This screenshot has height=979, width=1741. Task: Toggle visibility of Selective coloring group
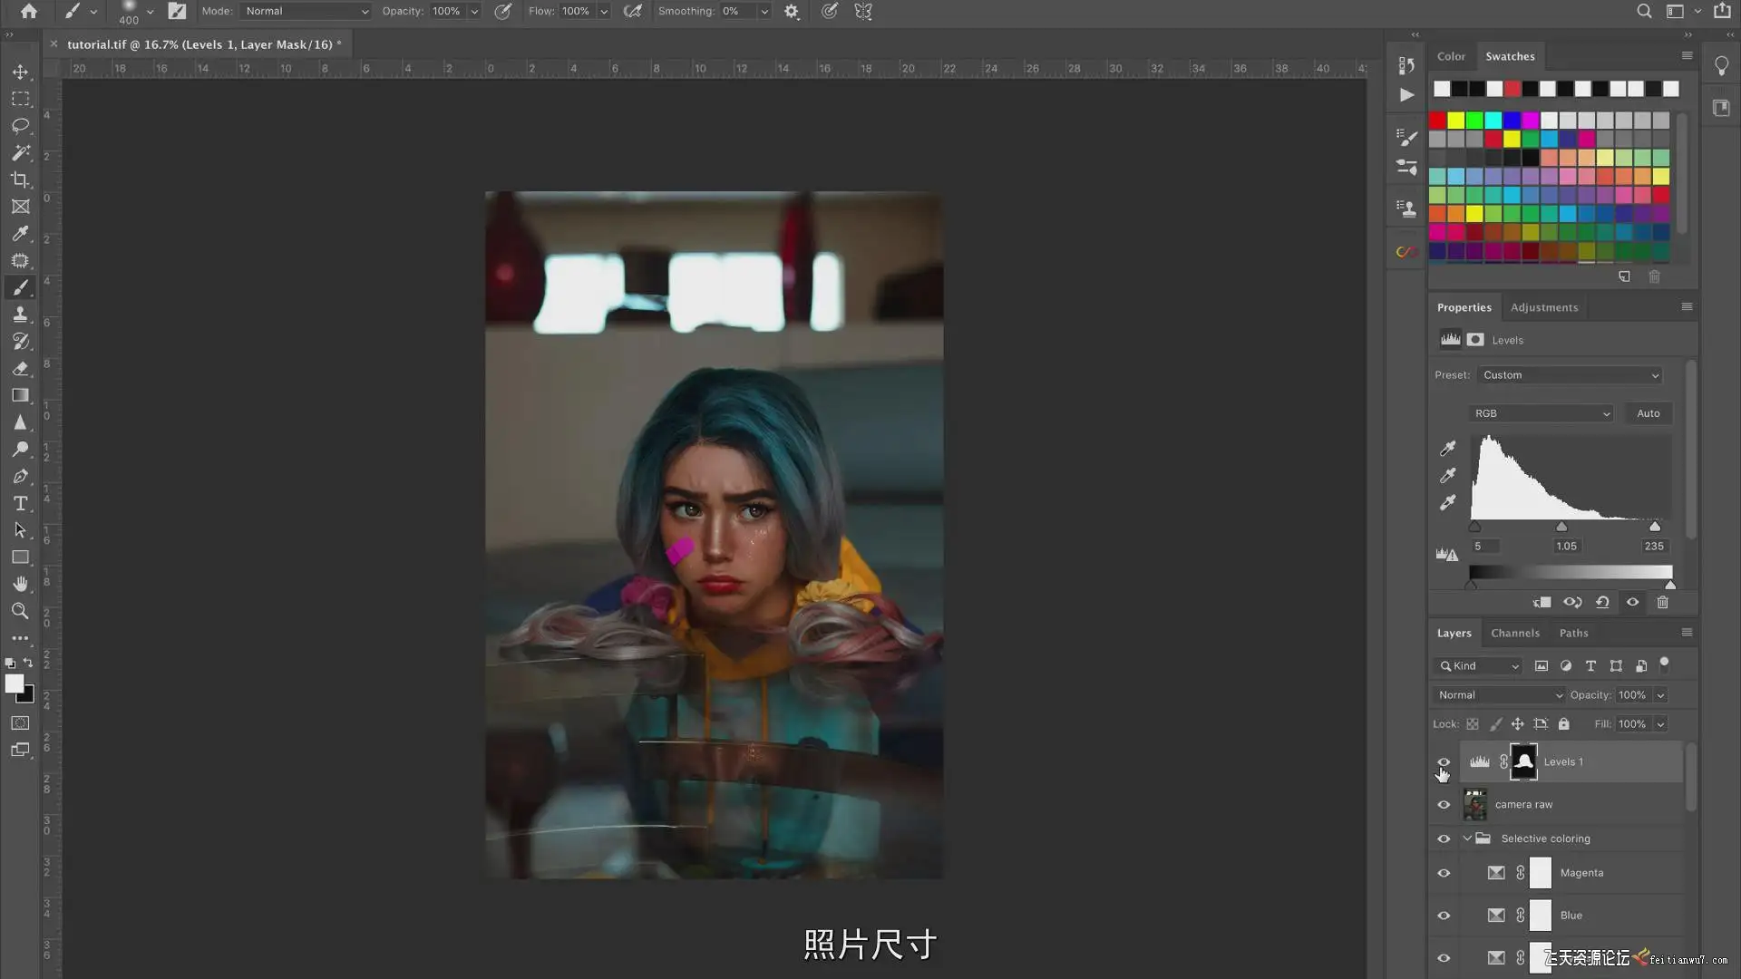click(1444, 839)
